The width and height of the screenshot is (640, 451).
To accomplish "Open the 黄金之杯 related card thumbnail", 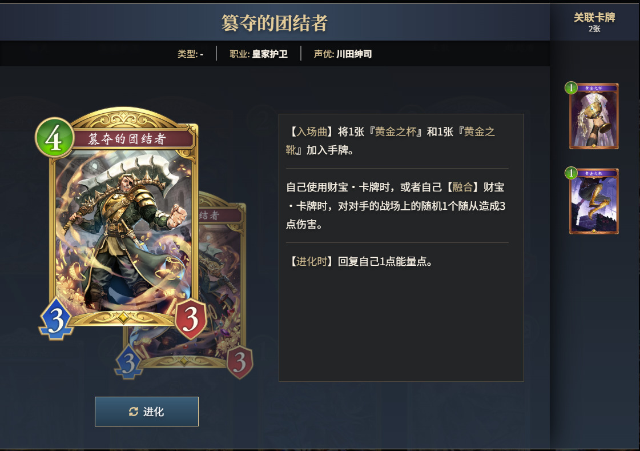I will point(593,116).
